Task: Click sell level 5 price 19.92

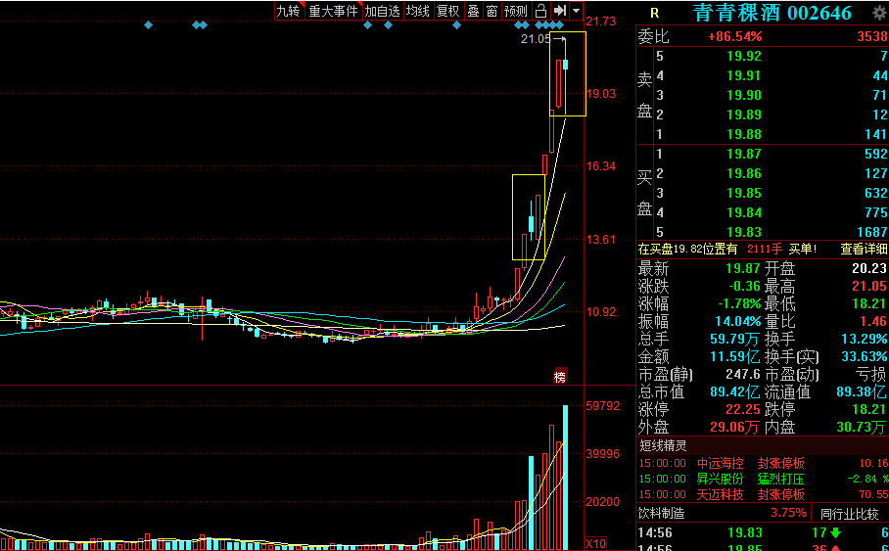Action: click(744, 56)
